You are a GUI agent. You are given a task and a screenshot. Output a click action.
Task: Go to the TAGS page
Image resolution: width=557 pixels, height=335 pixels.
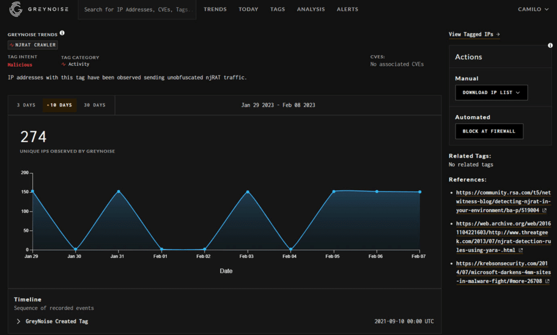(277, 9)
